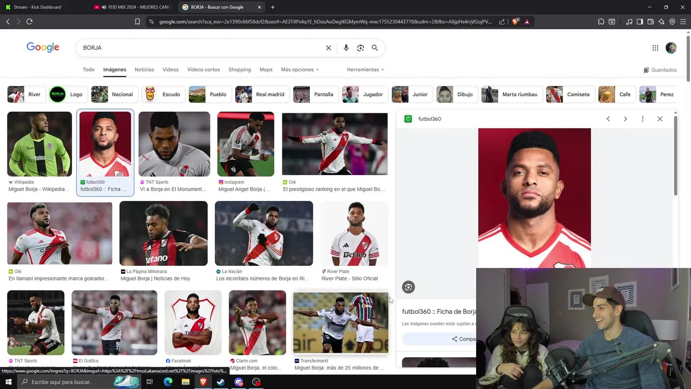Open the 'futbol360 :: Ficha de Borja' title link
Image resolution: width=691 pixels, height=389 pixels.
[x=439, y=312]
